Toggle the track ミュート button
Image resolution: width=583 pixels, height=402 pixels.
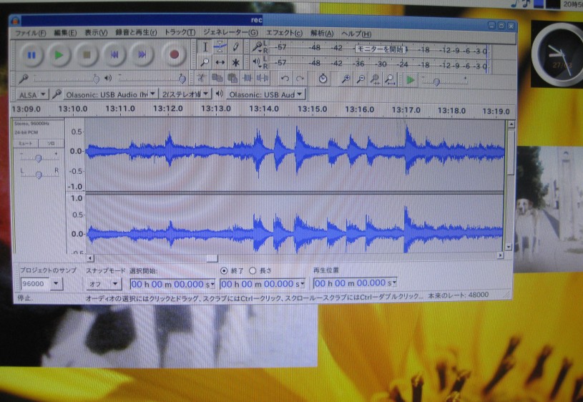point(26,143)
